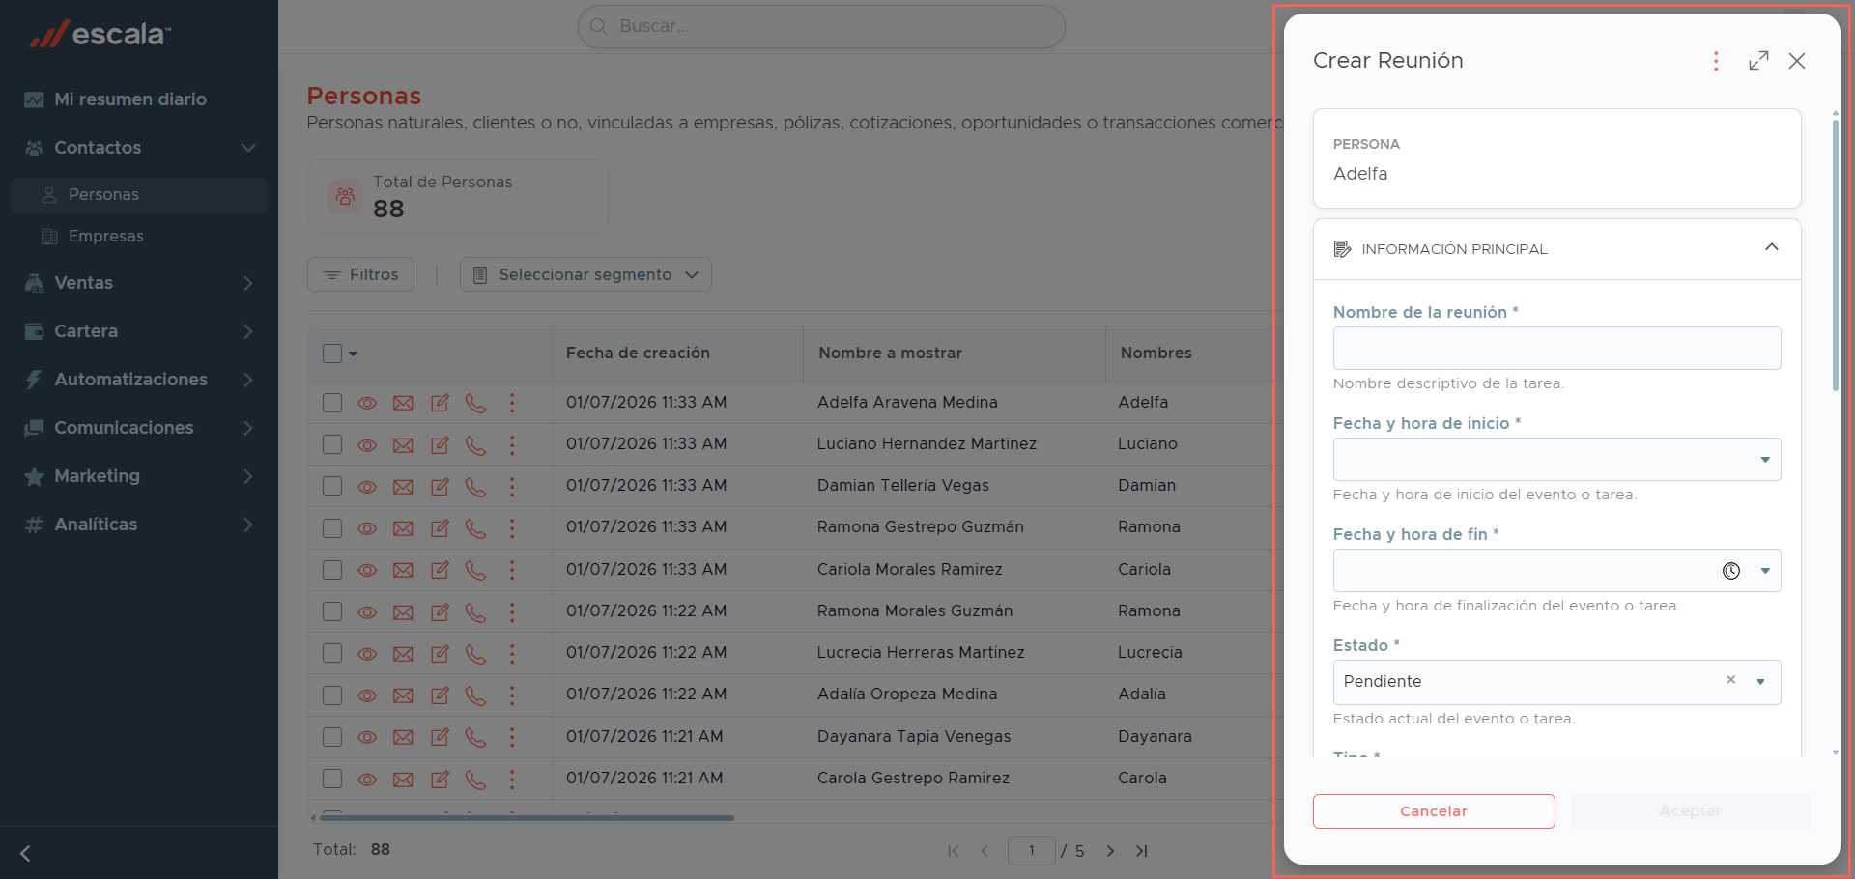1855x879 pixels.
Task: Open more options for Adalía Oropeza Medina
Action: [x=512, y=695]
